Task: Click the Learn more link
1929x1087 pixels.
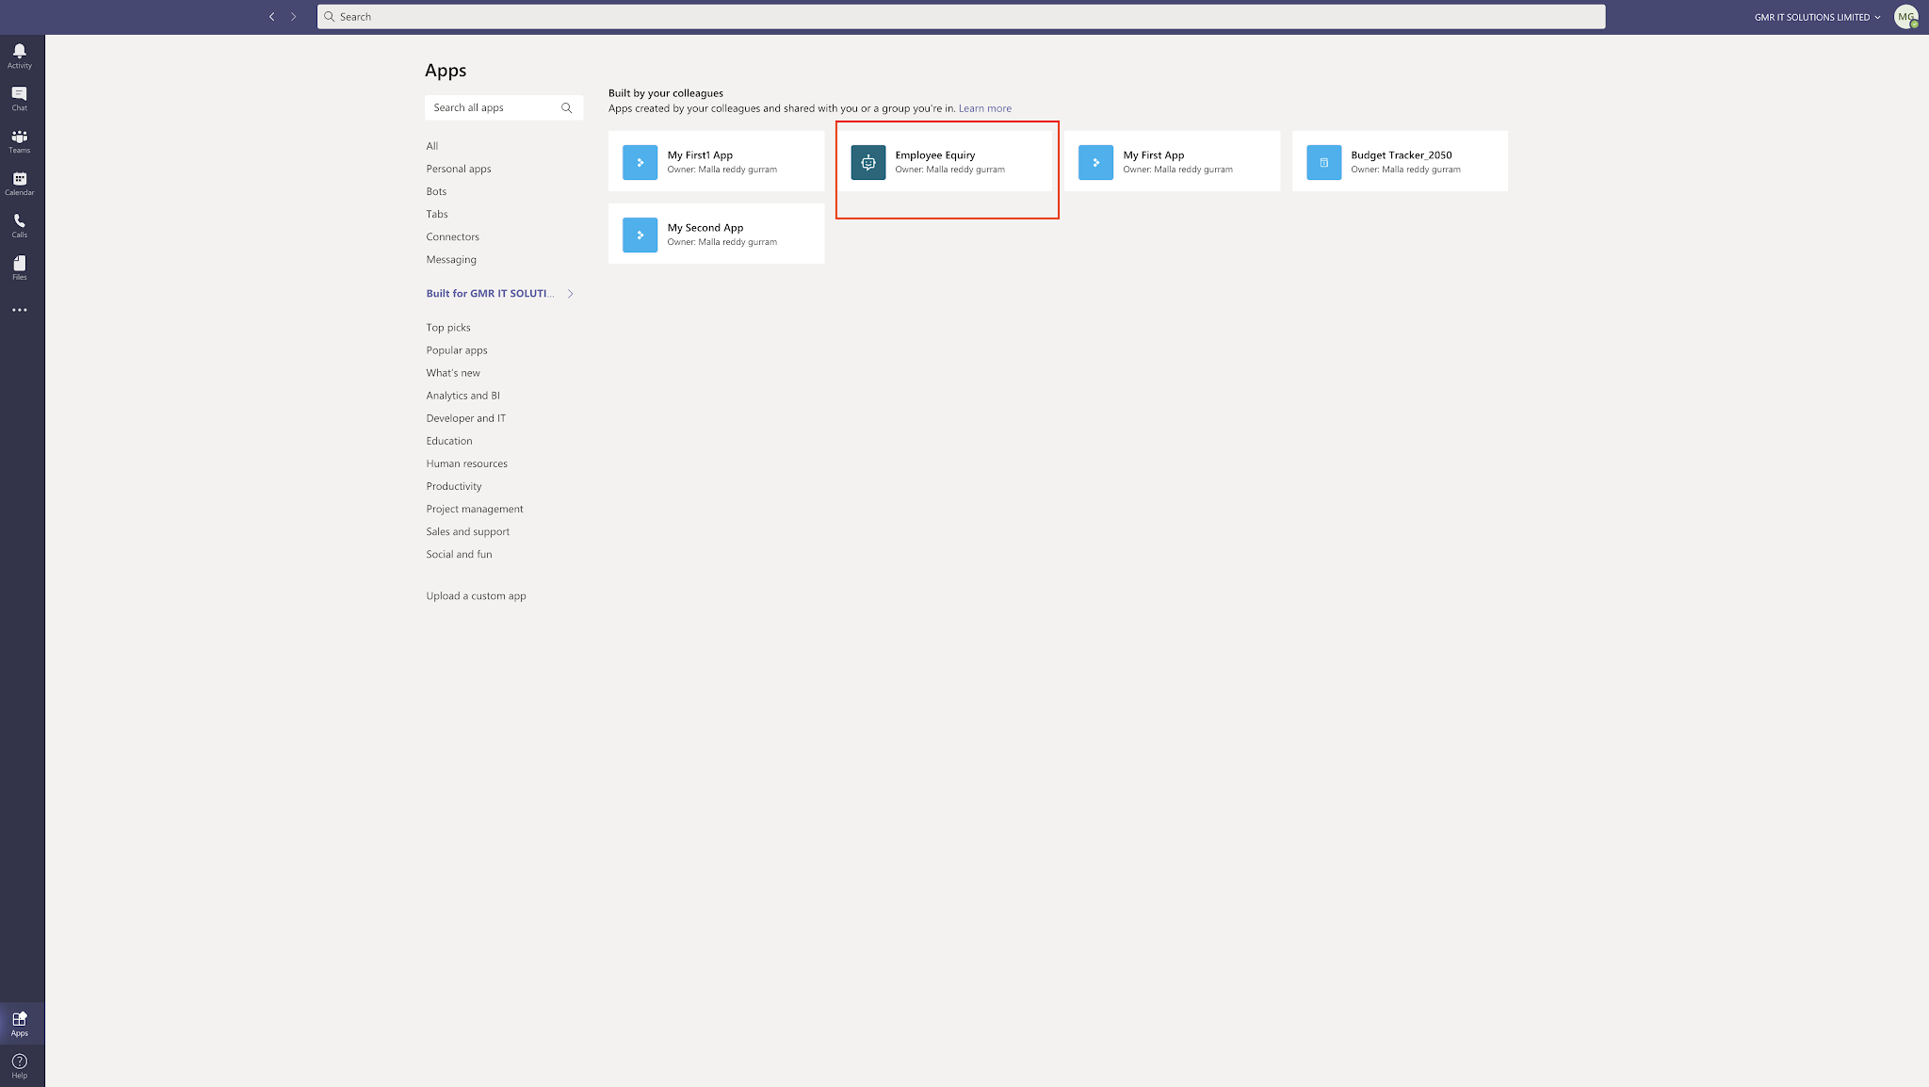Action: (x=984, y=108)
